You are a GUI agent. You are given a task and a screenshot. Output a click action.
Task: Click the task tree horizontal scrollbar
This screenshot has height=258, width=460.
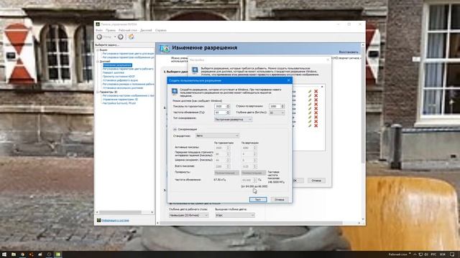pyautogui.click(x=124, y=212)
